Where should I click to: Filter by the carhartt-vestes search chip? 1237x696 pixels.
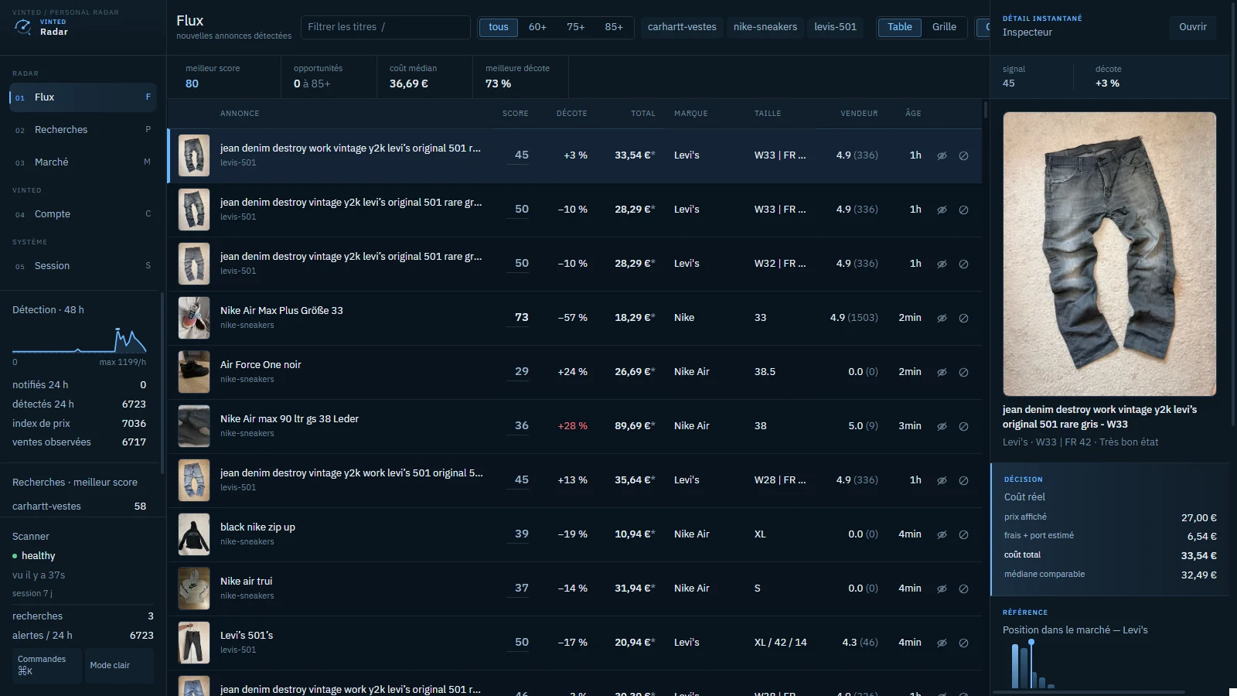(x=682, y=27)
